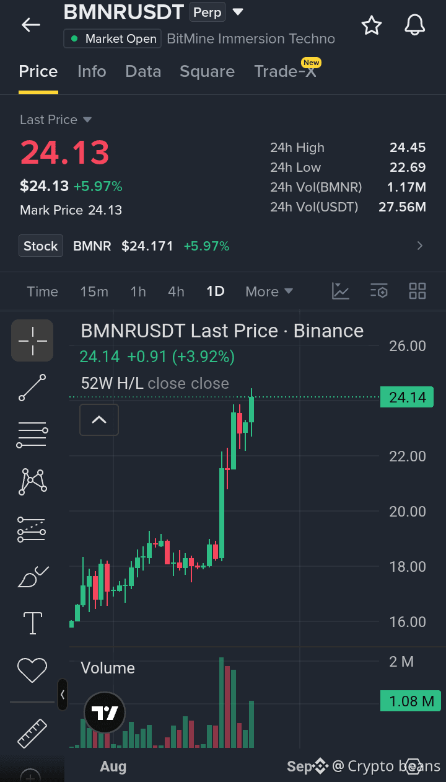Click the Volume indicator label

pyautogui.click(x=108, y=668)
